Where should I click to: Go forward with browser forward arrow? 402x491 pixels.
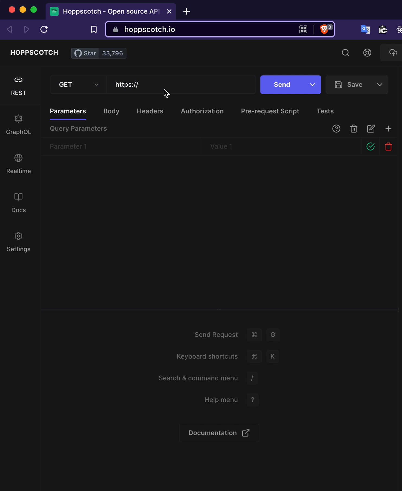(27, 29)
